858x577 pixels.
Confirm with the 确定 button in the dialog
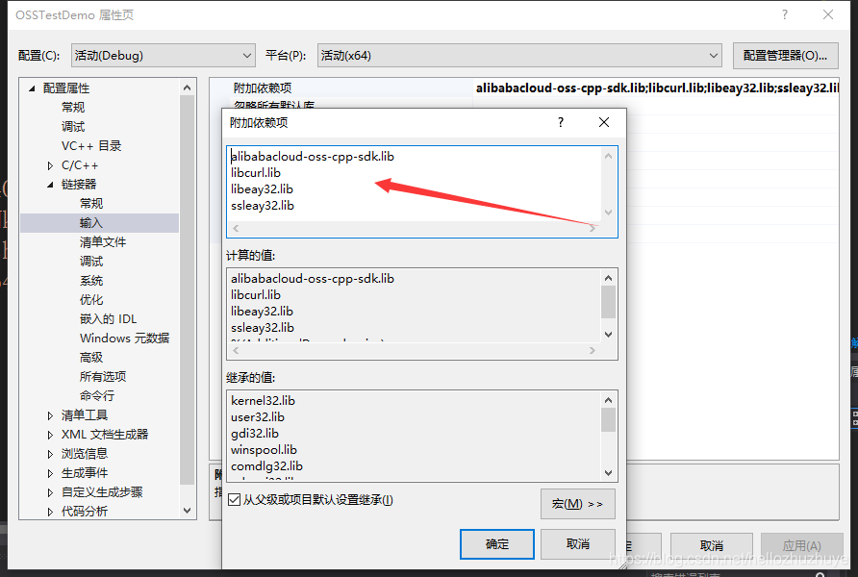coord(497,544)
